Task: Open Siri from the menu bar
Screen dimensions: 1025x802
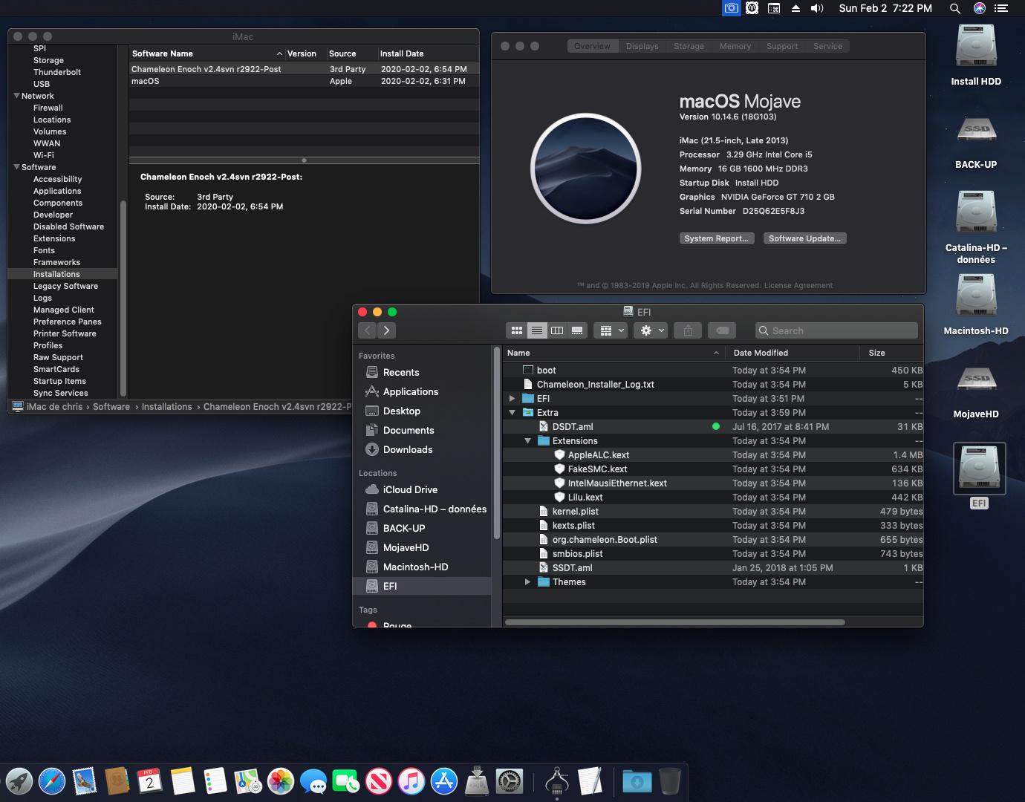Action: coord(980,8)
